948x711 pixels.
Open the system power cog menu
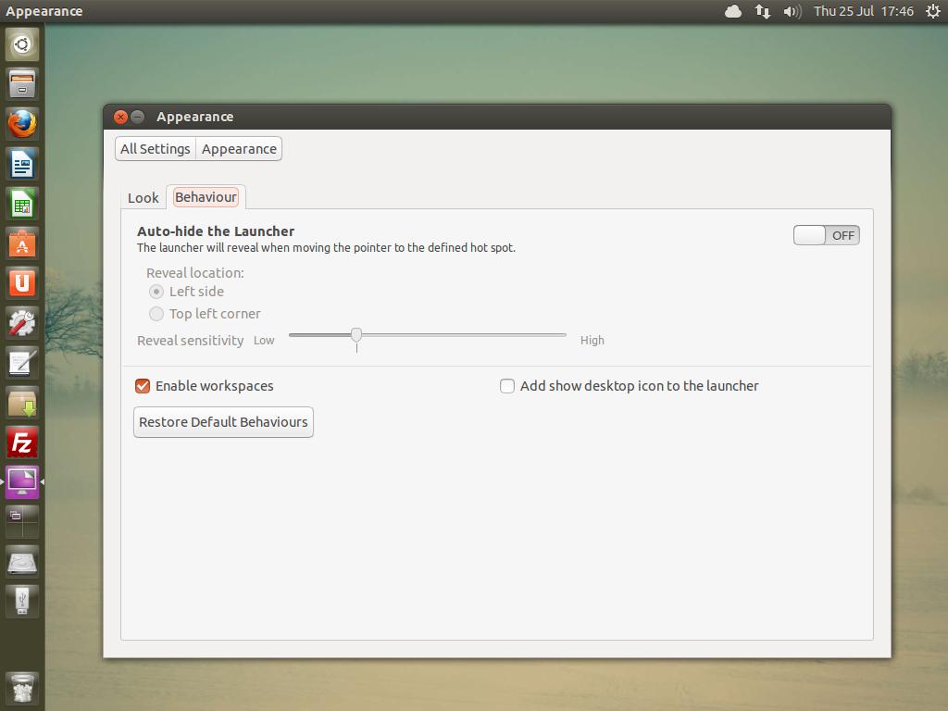coord(931,11)
